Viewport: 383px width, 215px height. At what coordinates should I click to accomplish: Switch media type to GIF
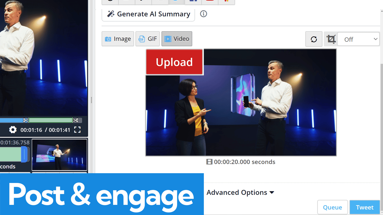(x=148, y=39)
